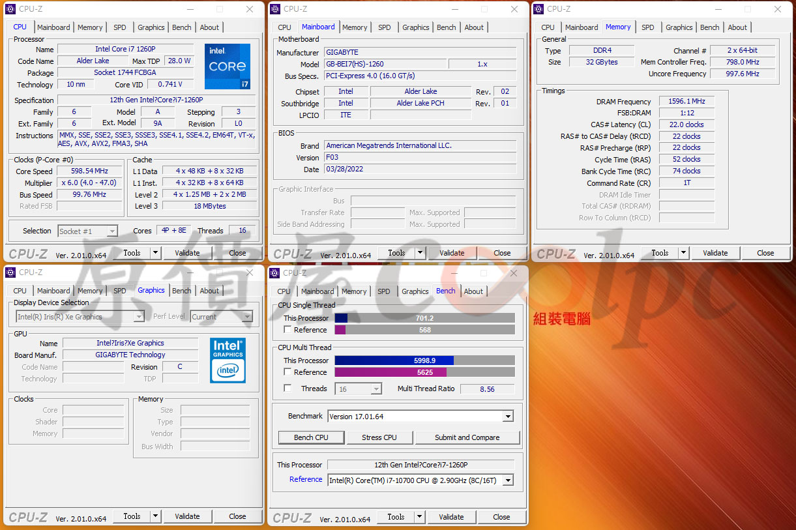796x530 pixels.
Task: Click the Level 3 cache value 18 MBytes
Action: pos(210,206)
